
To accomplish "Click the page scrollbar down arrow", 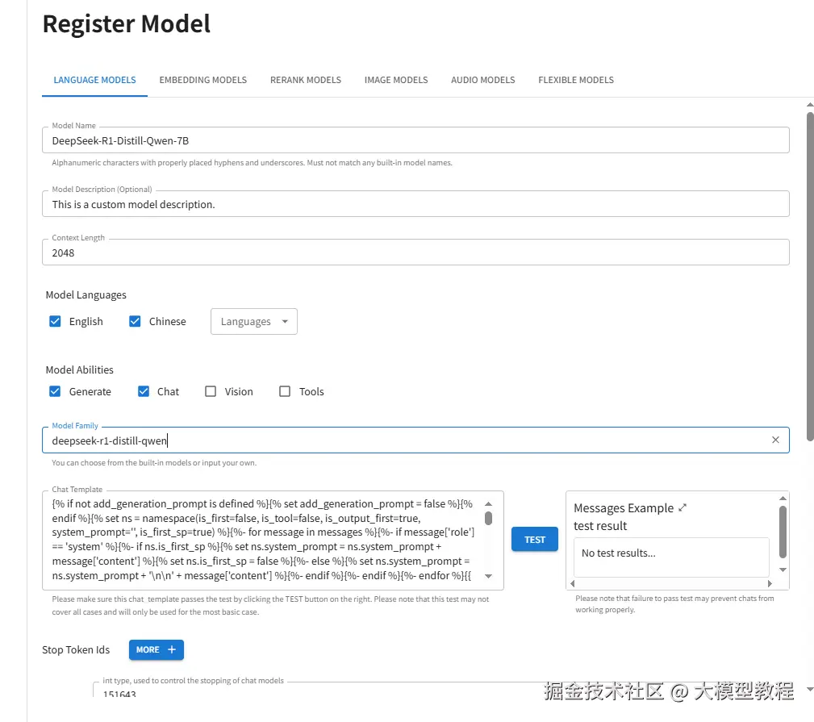I will point(809,689).
